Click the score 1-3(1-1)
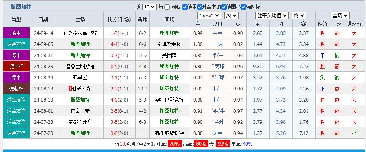The width and height of the screenshot is (366, 152). (x=119, y=33)
